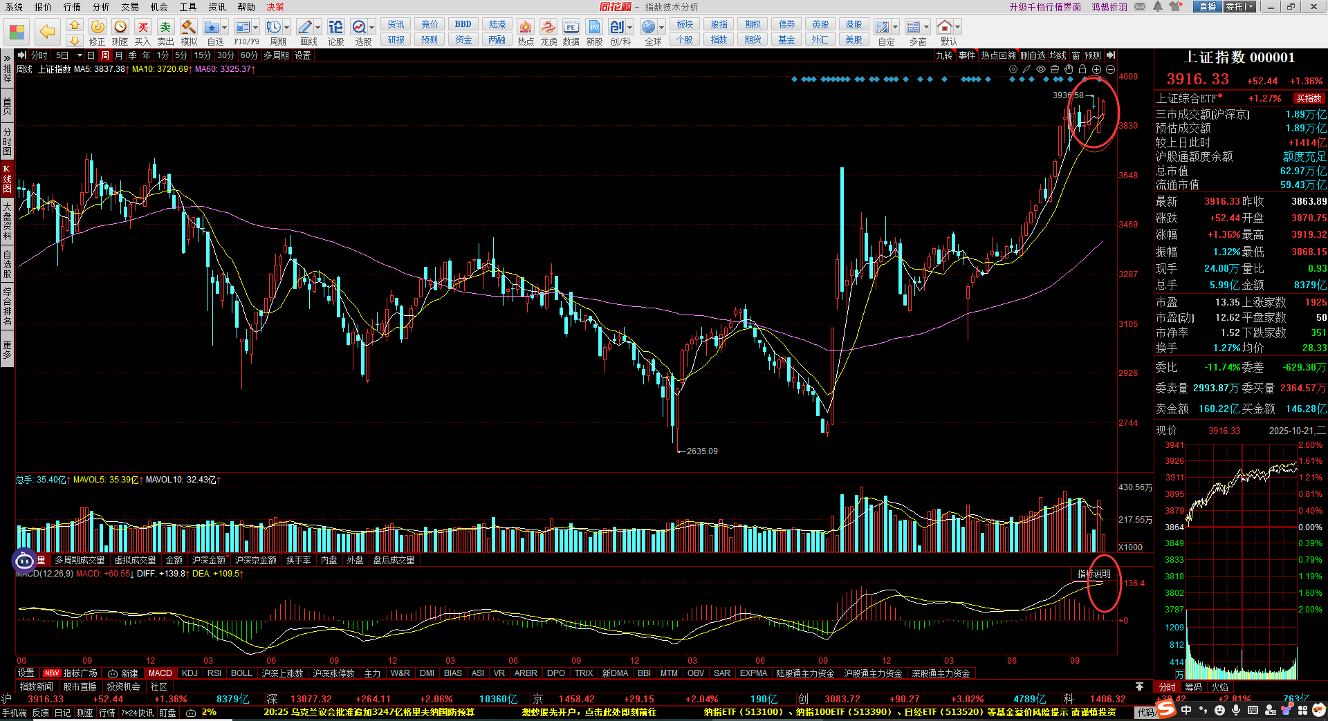Click the chart settings gear icon
The height and width of the screenshot is (721, 1328).
pos(1013,69)
